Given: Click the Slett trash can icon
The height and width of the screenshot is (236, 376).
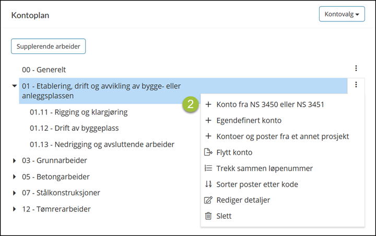Looking at the screenshot, I should (208, 216).
